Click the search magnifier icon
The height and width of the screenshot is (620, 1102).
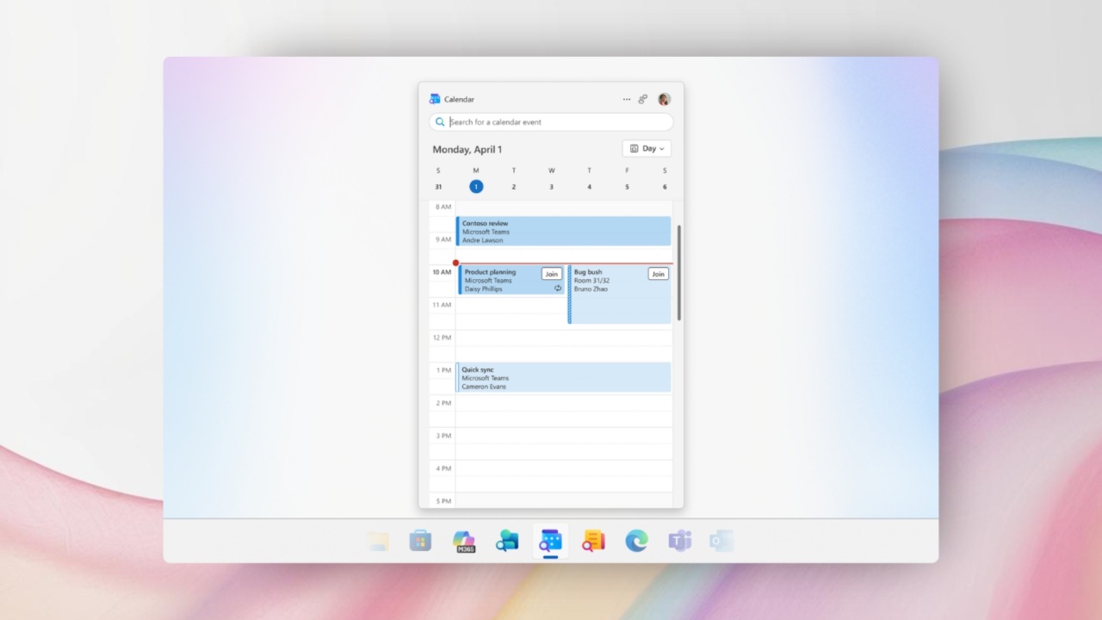[x=440, y=122]
